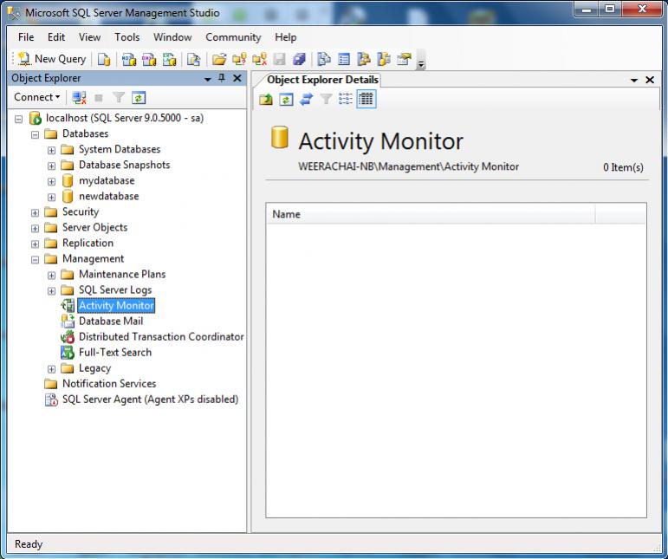Screen dimensions: 668x559
Task: Open Template Explorer toolbar icon
Action: point(384,59)
